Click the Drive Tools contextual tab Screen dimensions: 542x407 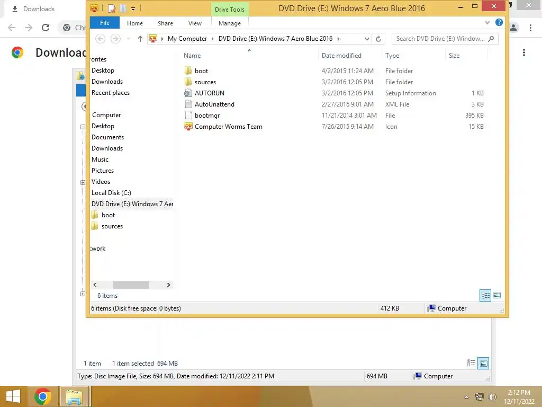230,10
